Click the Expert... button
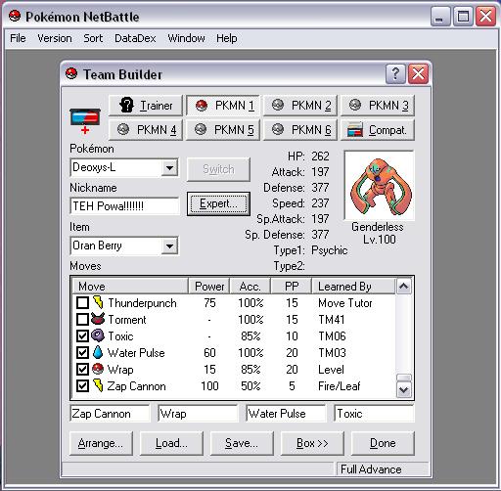 218,203
